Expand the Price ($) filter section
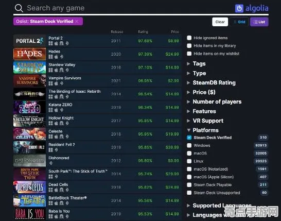The height and width of the screenshot is (221, 281). 201,92
